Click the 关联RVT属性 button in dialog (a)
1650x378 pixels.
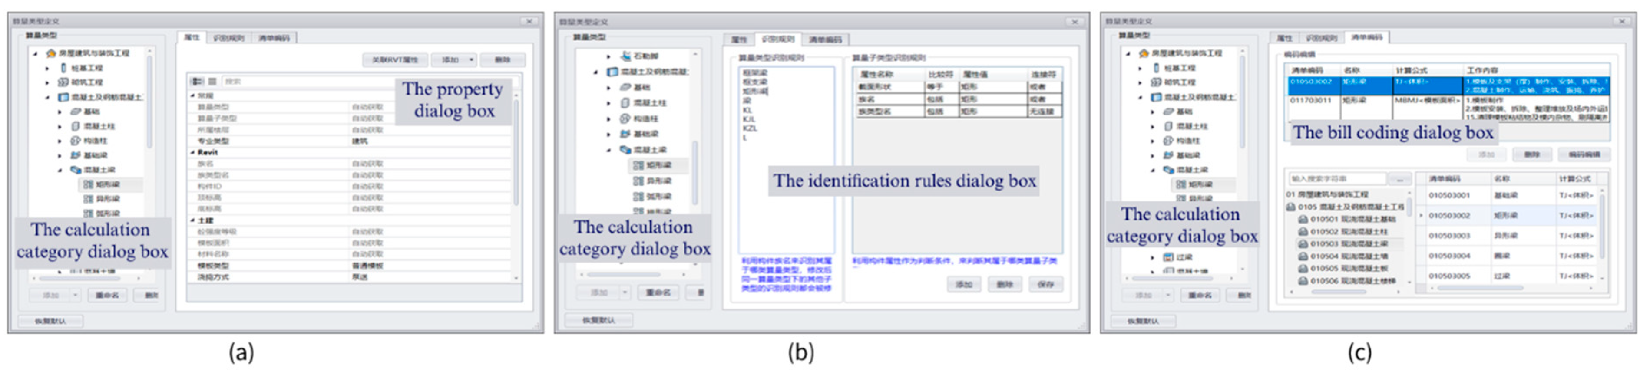click(394, 59)
